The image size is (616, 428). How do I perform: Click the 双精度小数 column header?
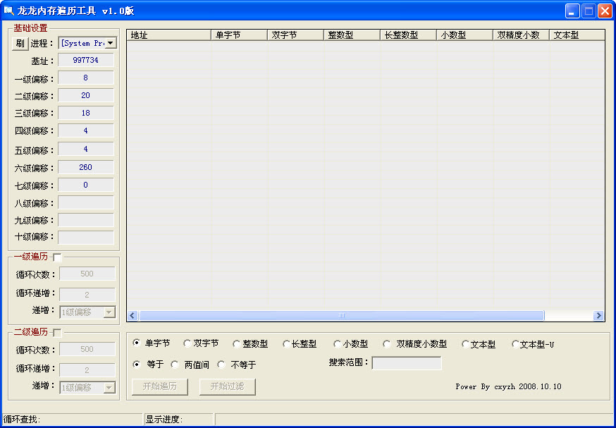click(x=521, y=35)
